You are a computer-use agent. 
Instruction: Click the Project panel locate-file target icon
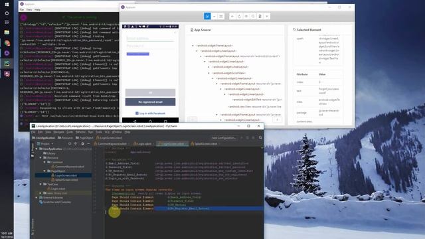70,143
